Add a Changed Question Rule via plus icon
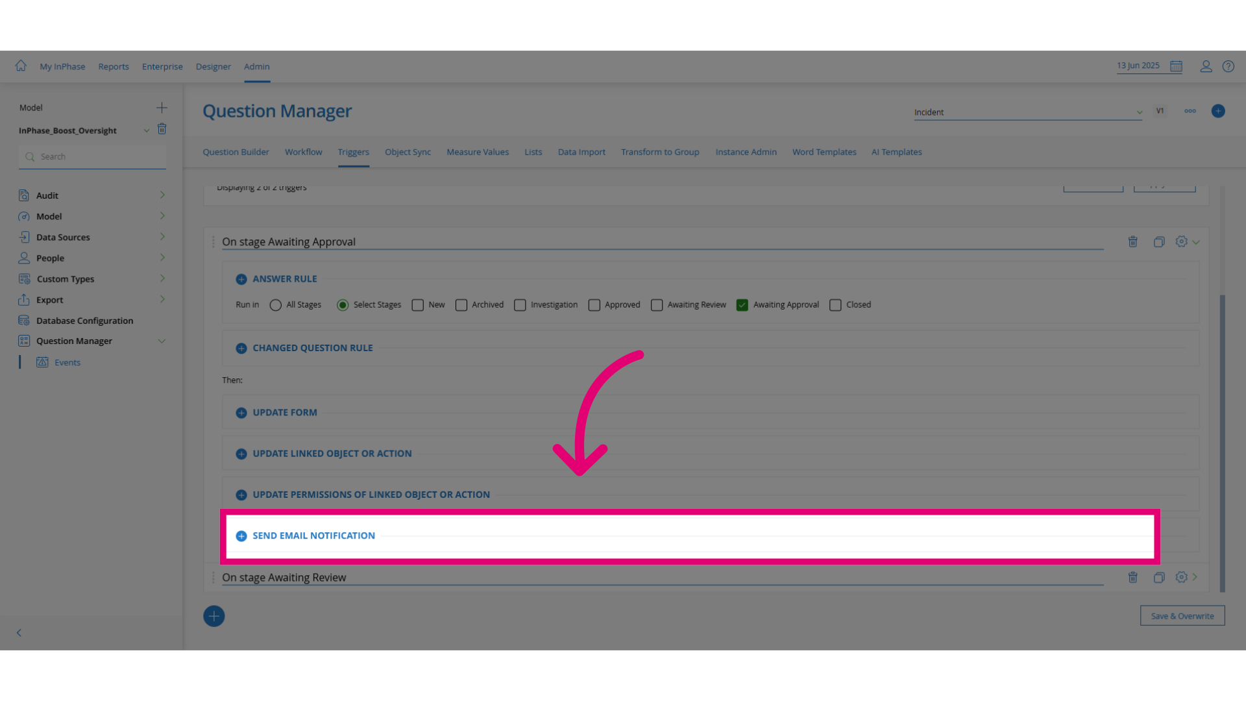The image size is (1246, 701). (241, 349)
